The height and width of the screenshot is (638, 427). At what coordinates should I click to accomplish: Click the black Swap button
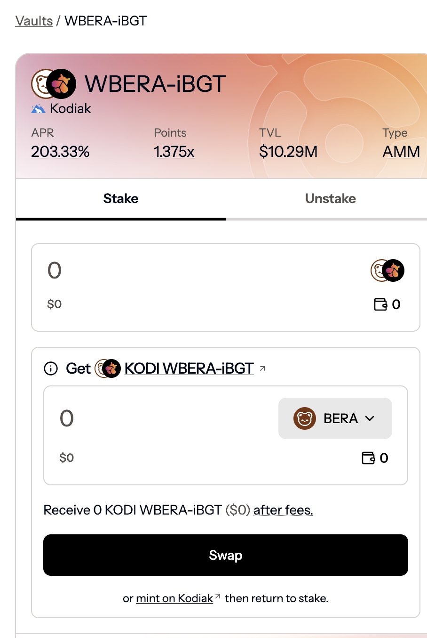[226, 555]
